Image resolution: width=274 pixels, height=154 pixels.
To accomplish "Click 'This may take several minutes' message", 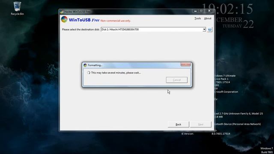I will coord(116,73).
